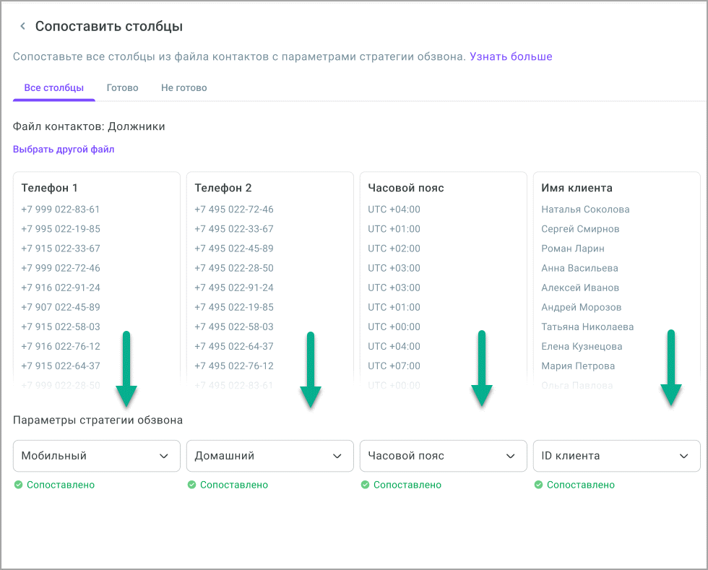Screen dimensions: 708x570
Task: Click the first UTC +04:00 value
Action: click(x=394, y=210)
